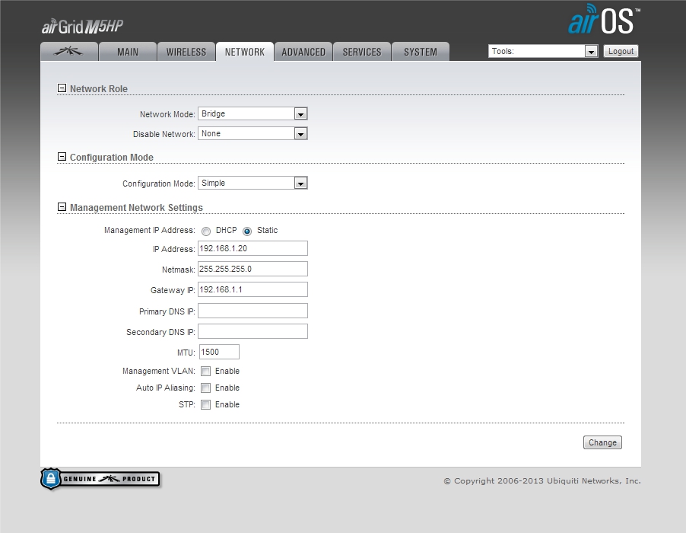The image size is (686, 533).
Task: Enable the Management VLAN checkbox
Action: (x=205, y=372)
